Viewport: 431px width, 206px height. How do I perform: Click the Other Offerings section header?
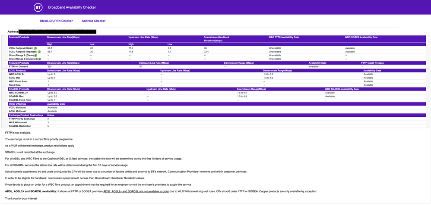point(17,104)
